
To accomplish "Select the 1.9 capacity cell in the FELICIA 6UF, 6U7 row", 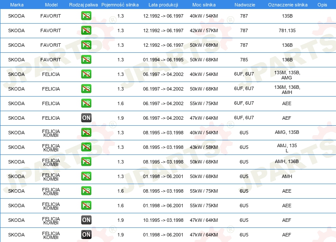I will 121,118.
